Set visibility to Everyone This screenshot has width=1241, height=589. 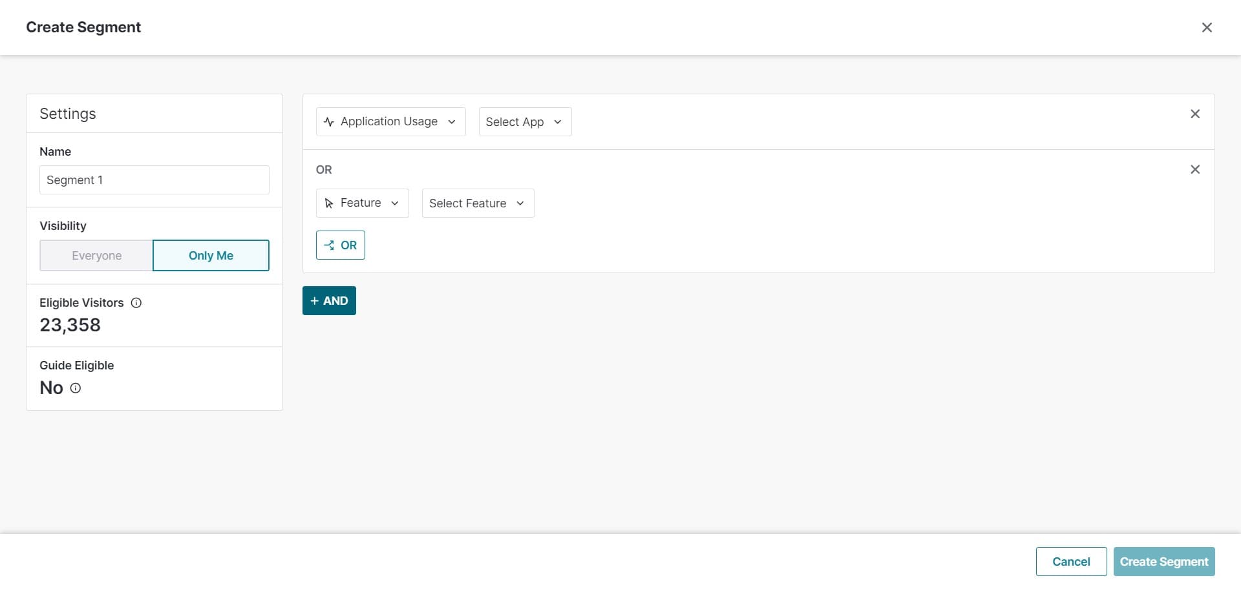(96, 256)
